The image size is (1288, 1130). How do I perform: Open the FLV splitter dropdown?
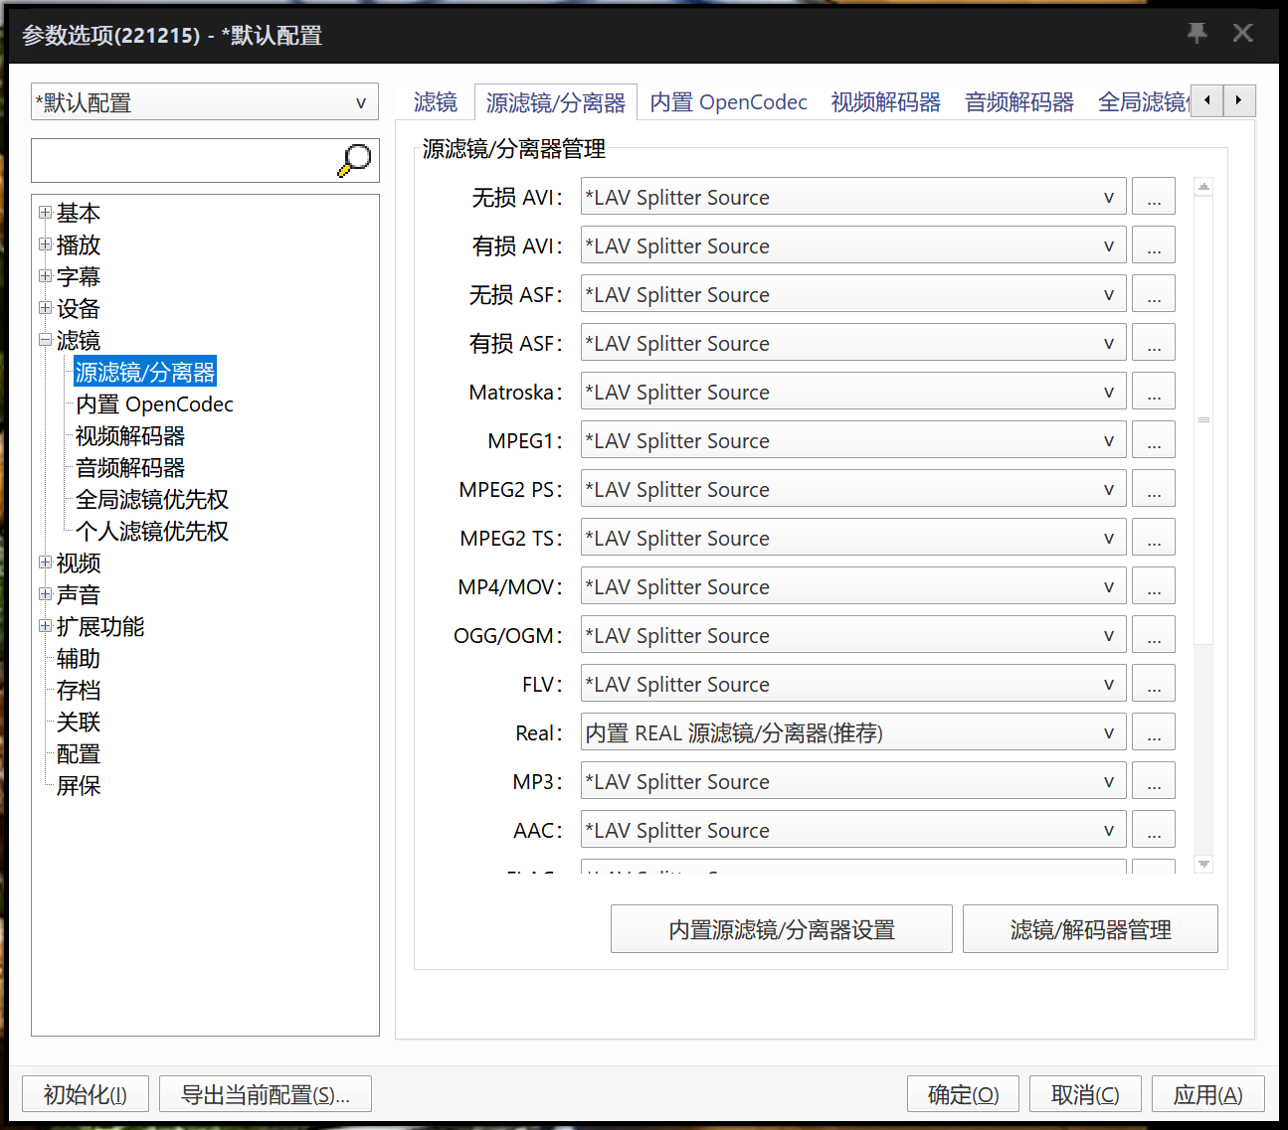pyautogui.click(x=1110, y=684)
